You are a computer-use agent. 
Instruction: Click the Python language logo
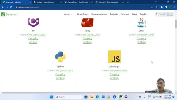[x=60, y=57]
